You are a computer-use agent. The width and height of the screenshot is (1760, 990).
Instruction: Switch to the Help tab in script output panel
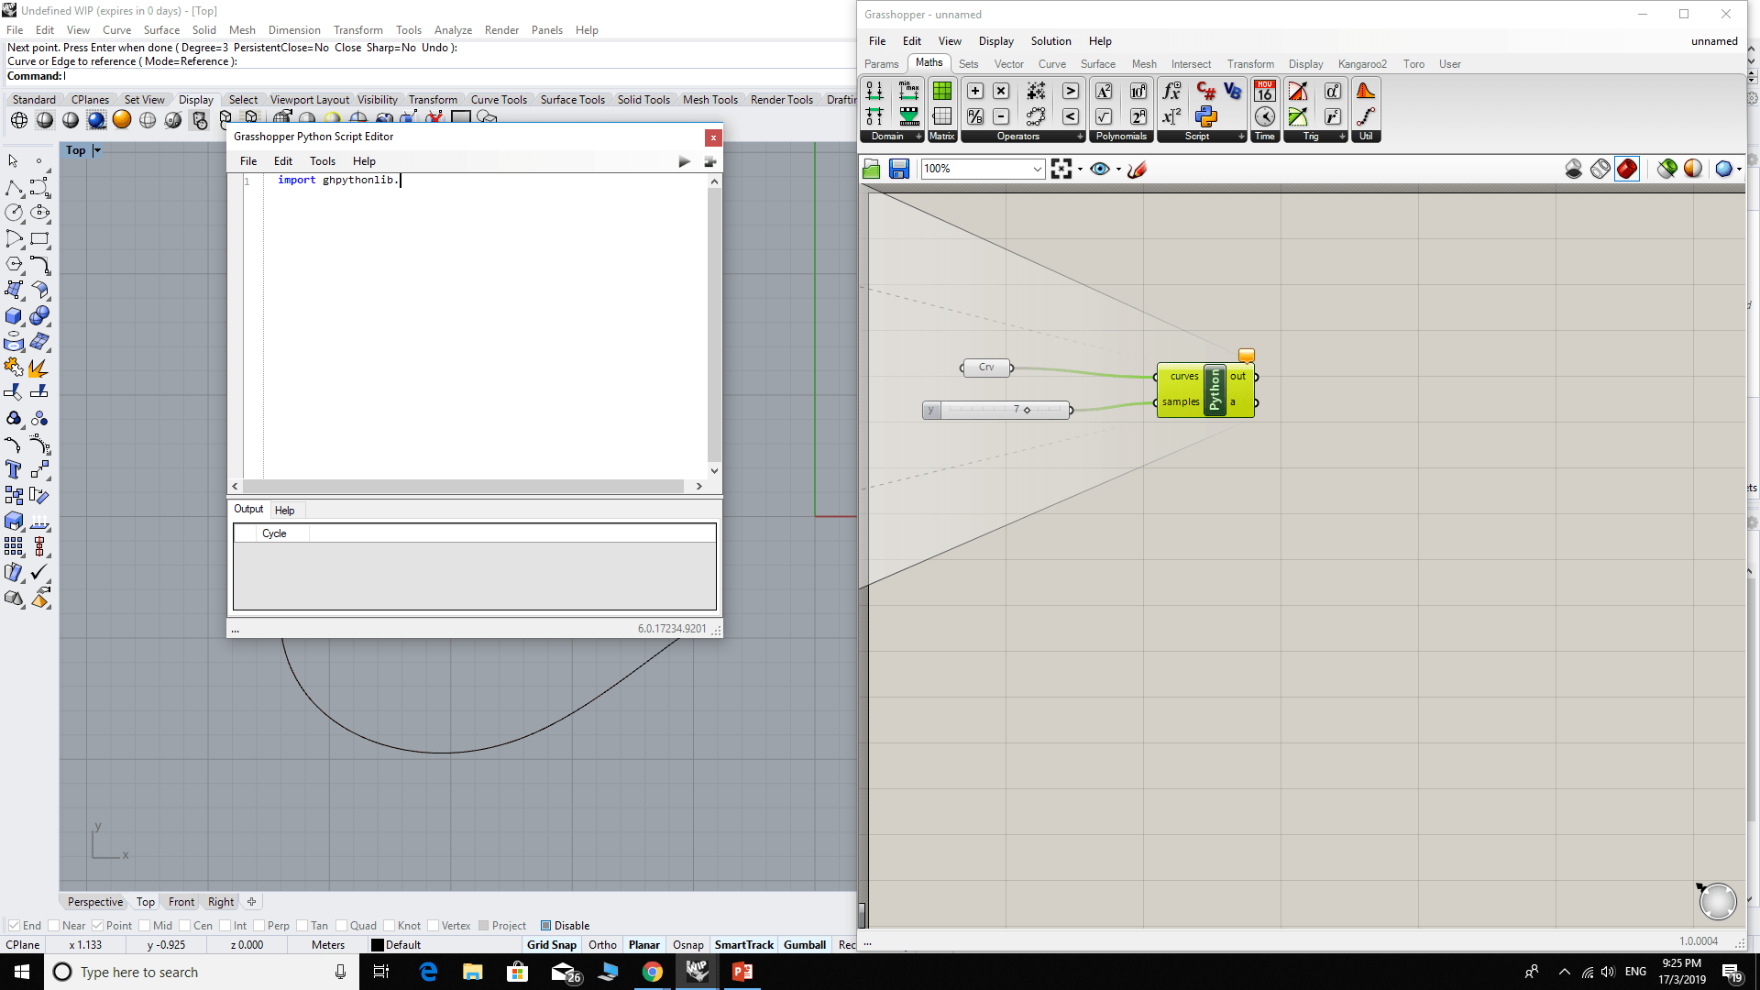tap(284, 511)
